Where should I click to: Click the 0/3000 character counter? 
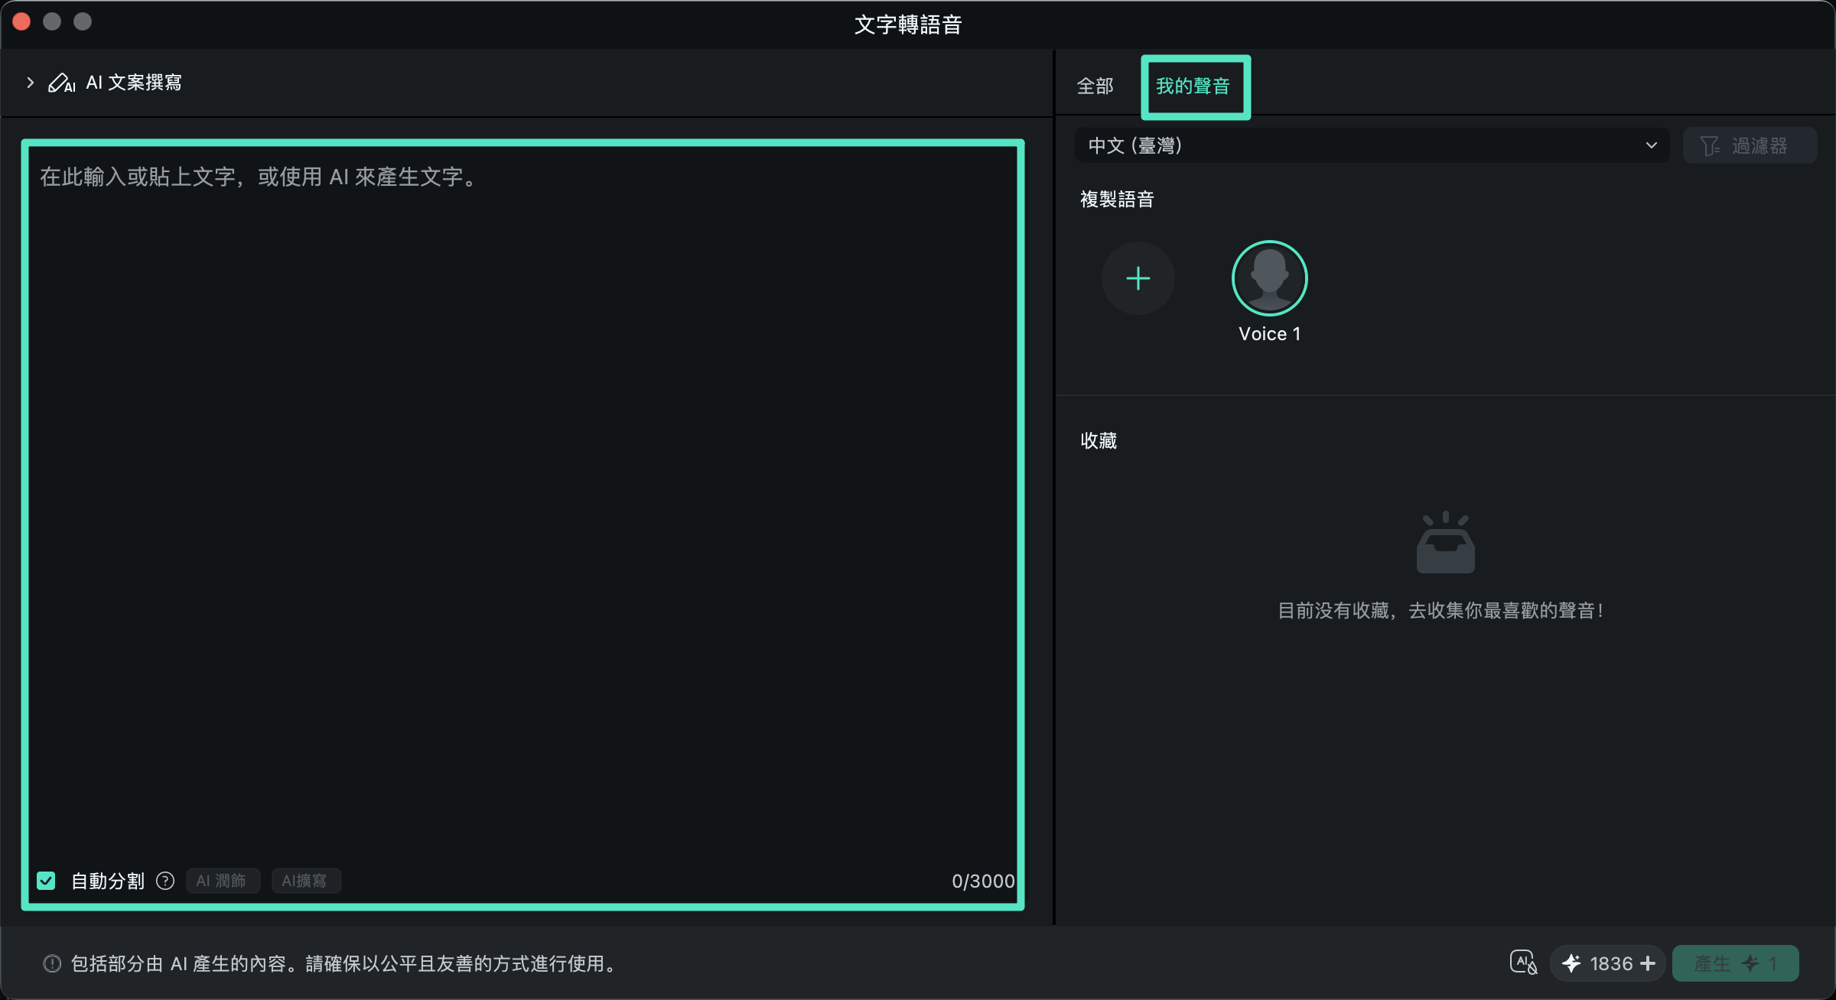[983, 881]
